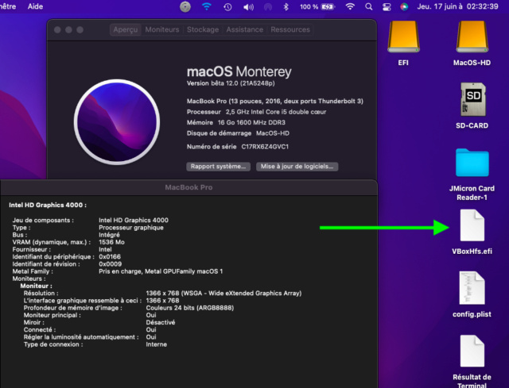The width and height of the screenshot is (509, 388).
Task: Click the macOS Monterey logo image
Action: click(117, 121)
